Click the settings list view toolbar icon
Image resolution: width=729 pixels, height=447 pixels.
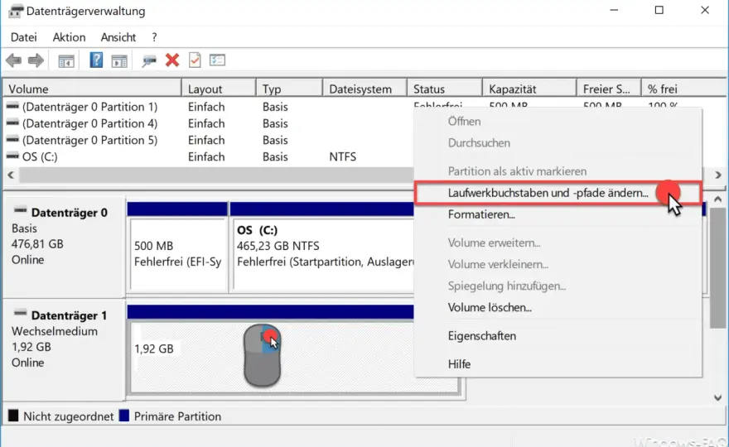tap(217, 60)
